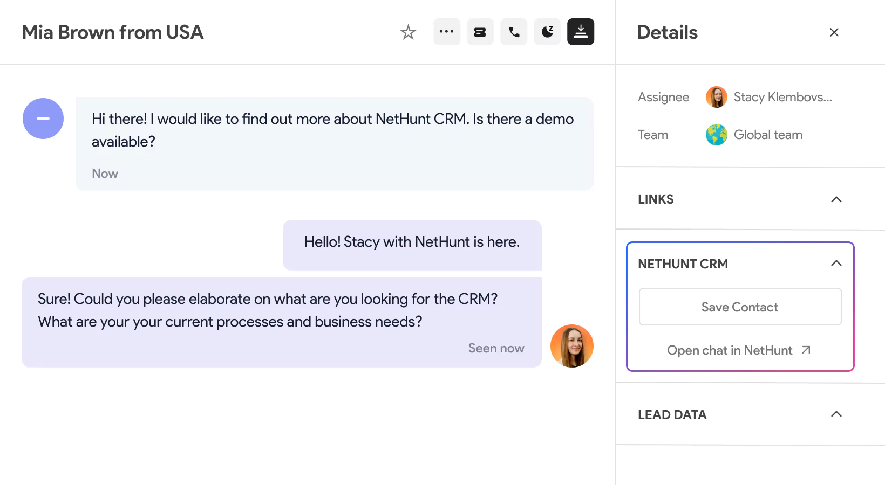Snooze this conversation
The height and width of the screenshot is (485, 885).
[547, 32]
